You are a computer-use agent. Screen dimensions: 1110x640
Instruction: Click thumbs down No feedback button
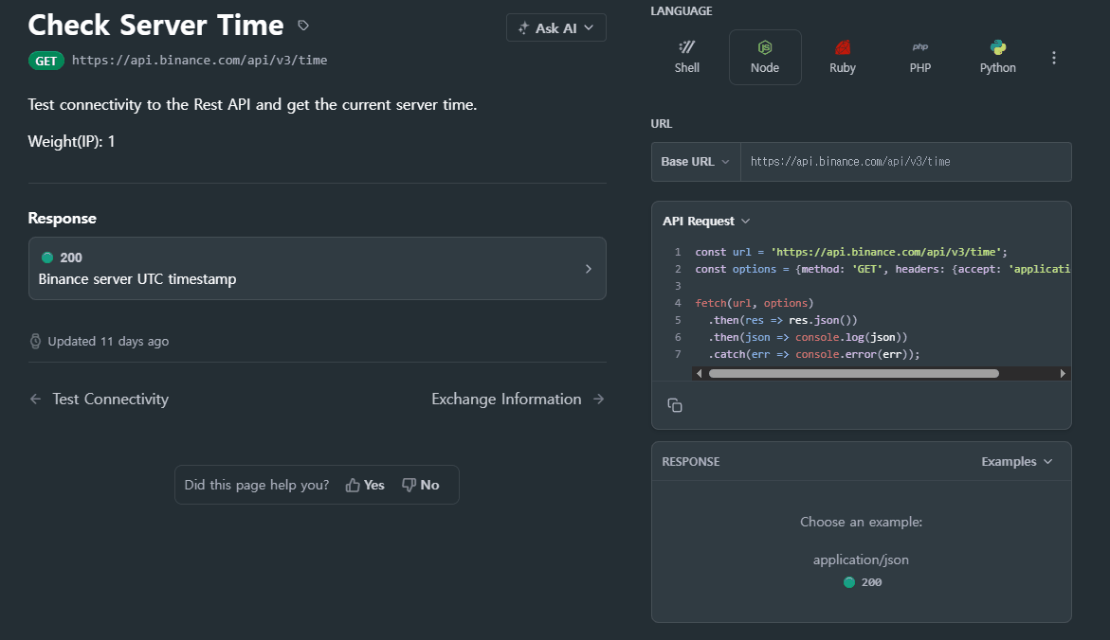point(421,485)
